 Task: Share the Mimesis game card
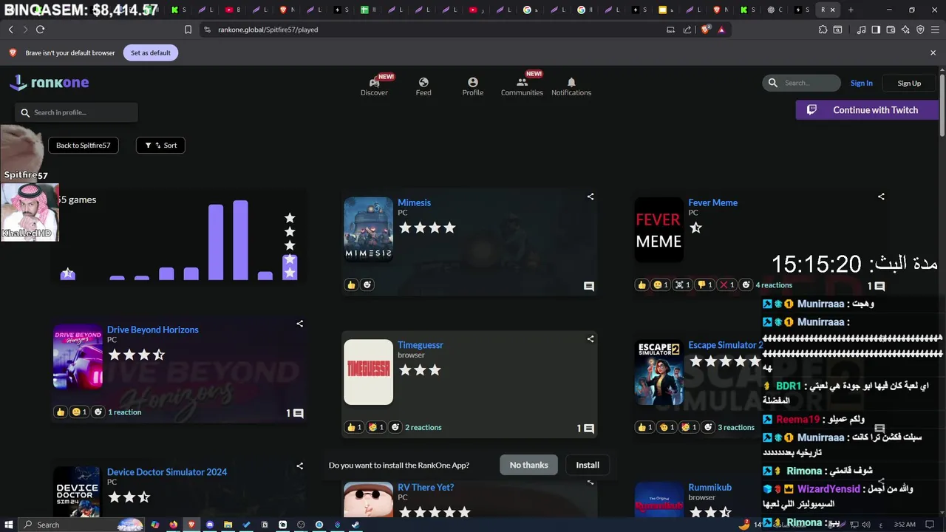tap(590, 197)
